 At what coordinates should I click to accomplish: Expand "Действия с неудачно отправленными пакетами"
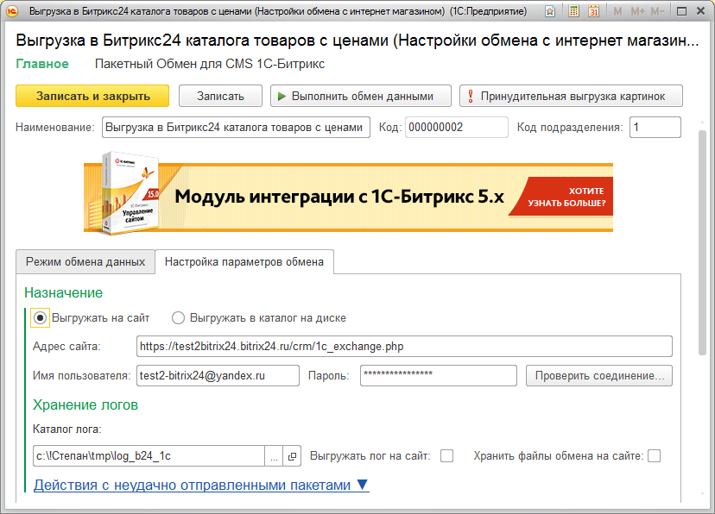click(x=200, y=485)
